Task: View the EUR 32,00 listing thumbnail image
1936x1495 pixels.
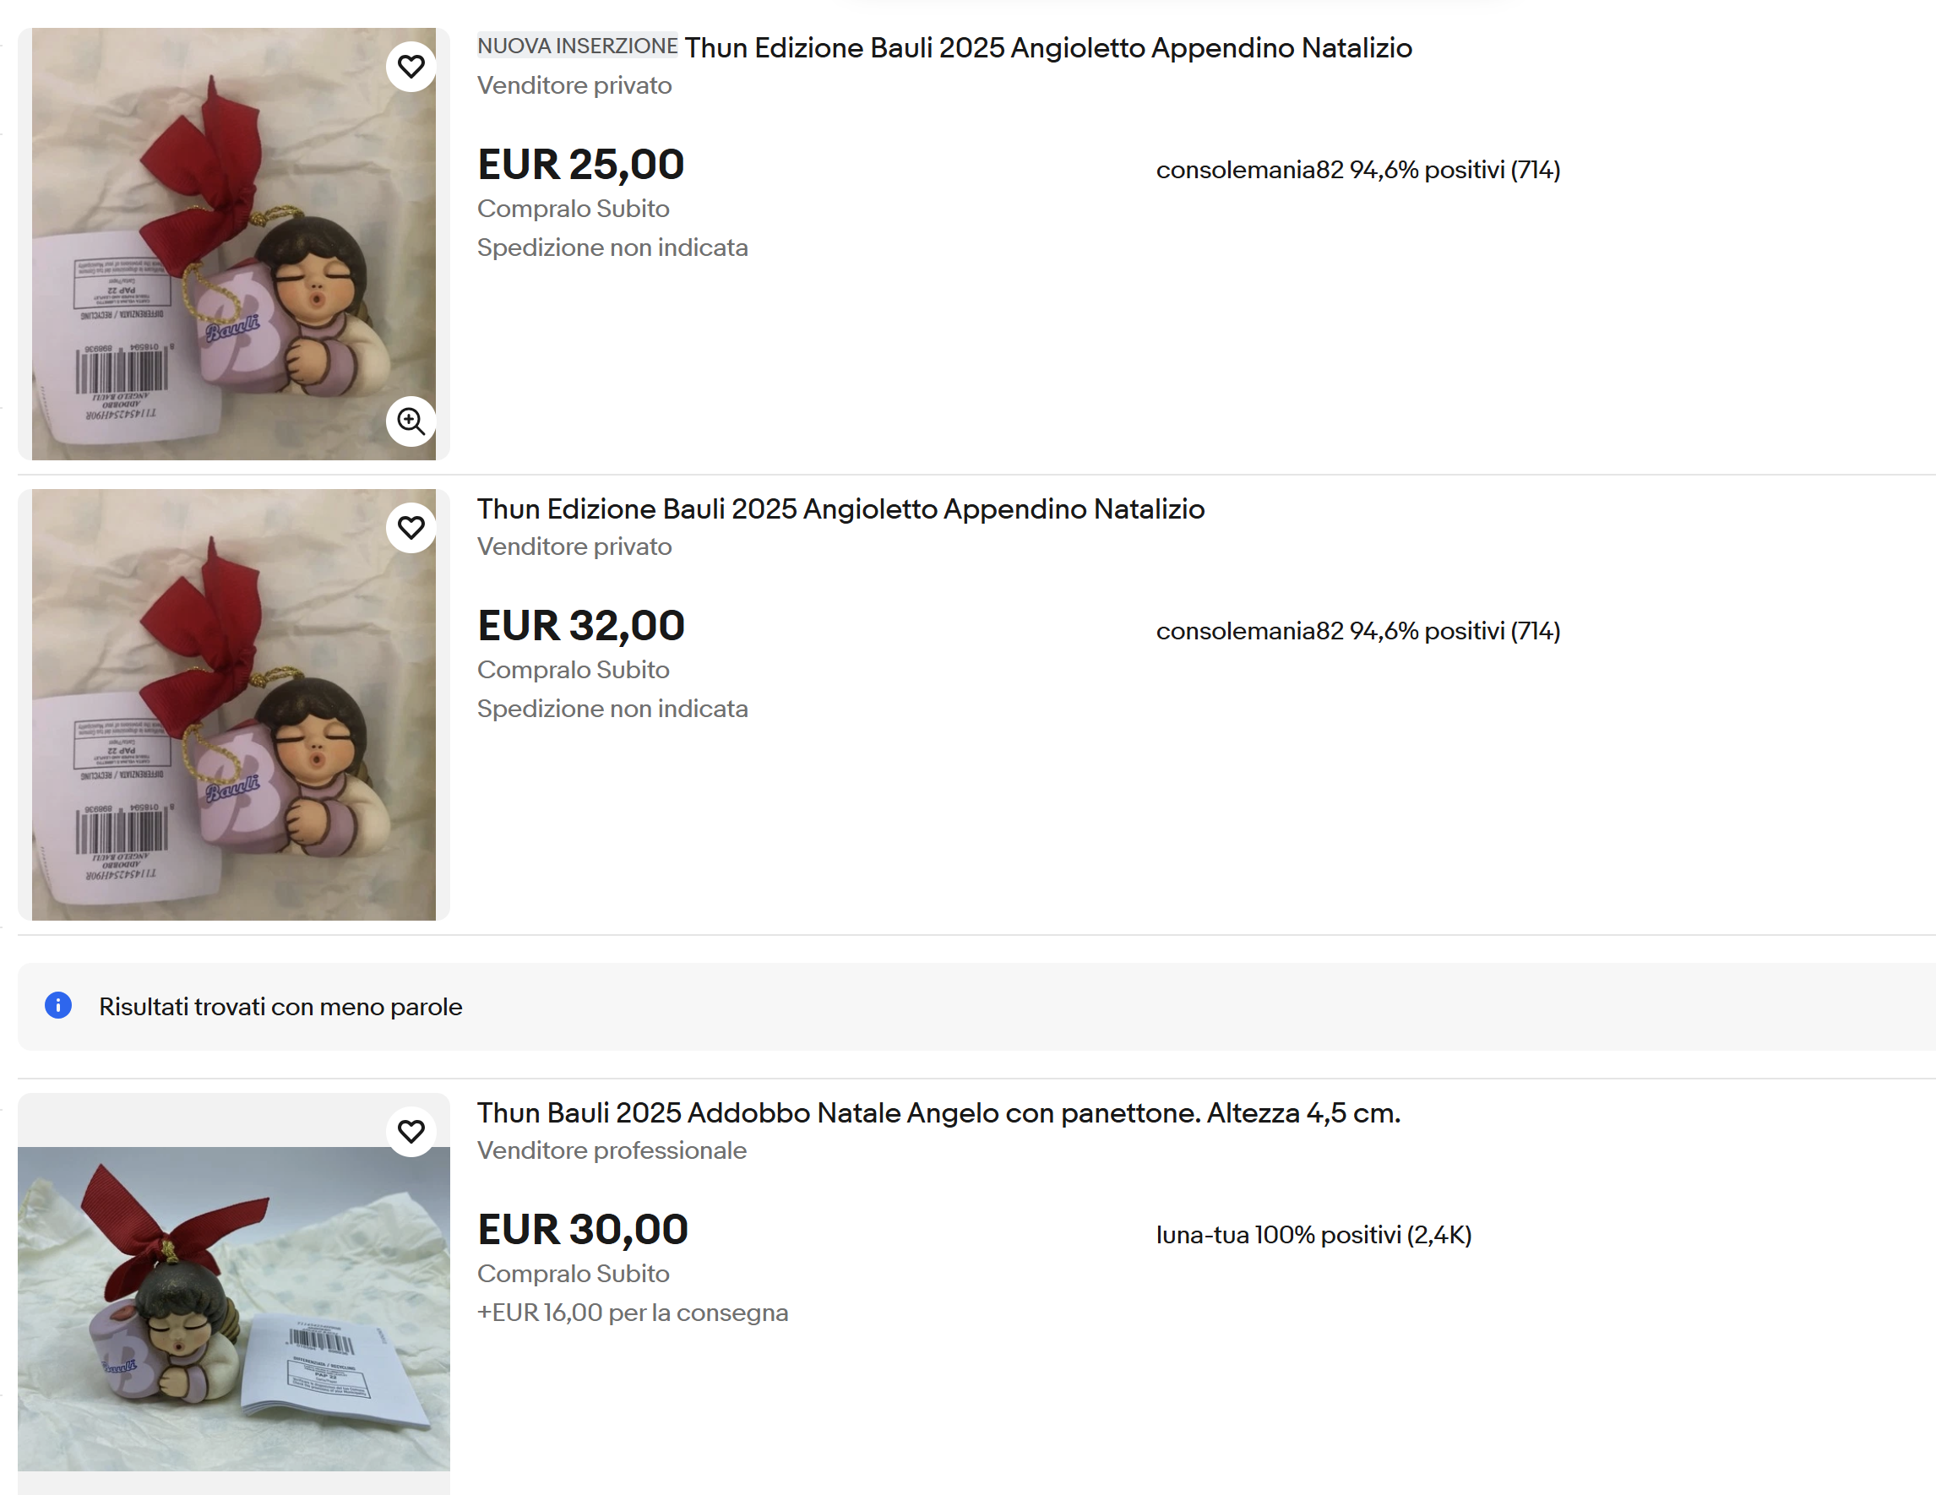Action: [233, 704]
